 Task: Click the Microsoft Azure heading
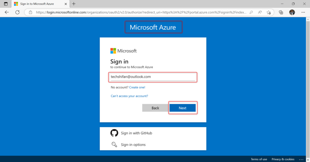pos(153,27)
